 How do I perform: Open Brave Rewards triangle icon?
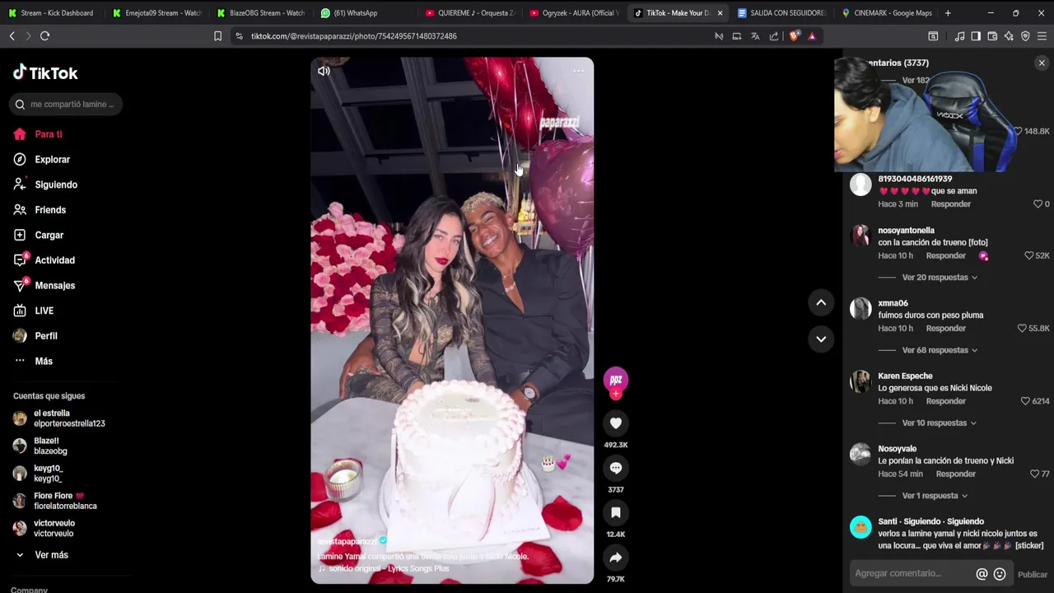pyautogui.click(x=812, y=36)
